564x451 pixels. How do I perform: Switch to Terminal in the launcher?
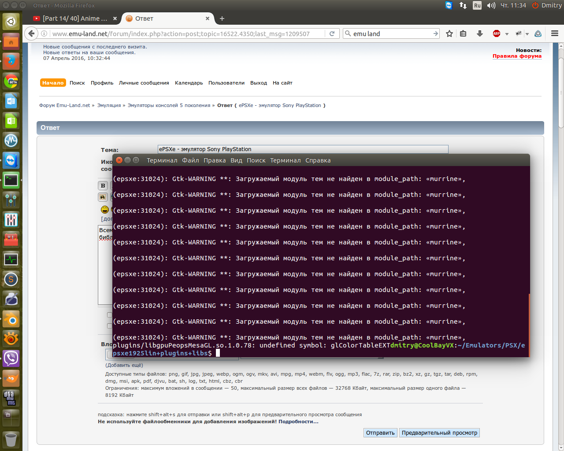pyautogui.click(x=11, y=180)
